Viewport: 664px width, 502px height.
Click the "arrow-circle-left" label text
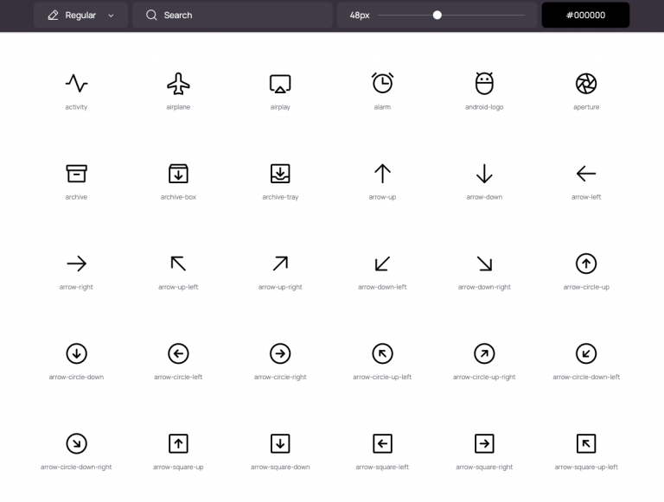tap(178, 377)
